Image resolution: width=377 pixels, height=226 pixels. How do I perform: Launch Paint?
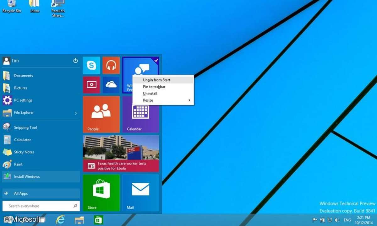click(41, 164)
